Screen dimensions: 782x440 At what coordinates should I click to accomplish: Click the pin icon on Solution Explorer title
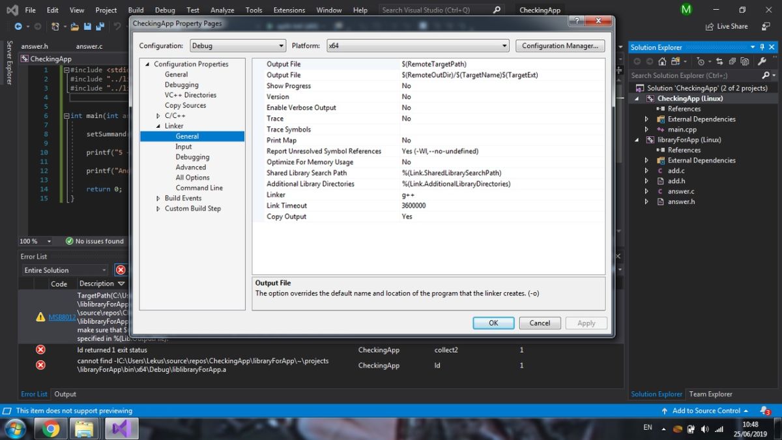point(762,47)
